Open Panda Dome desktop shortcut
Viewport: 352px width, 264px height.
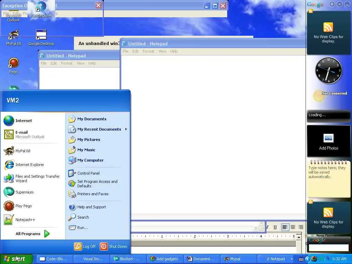pyautogui.click(x=41, y=9)
